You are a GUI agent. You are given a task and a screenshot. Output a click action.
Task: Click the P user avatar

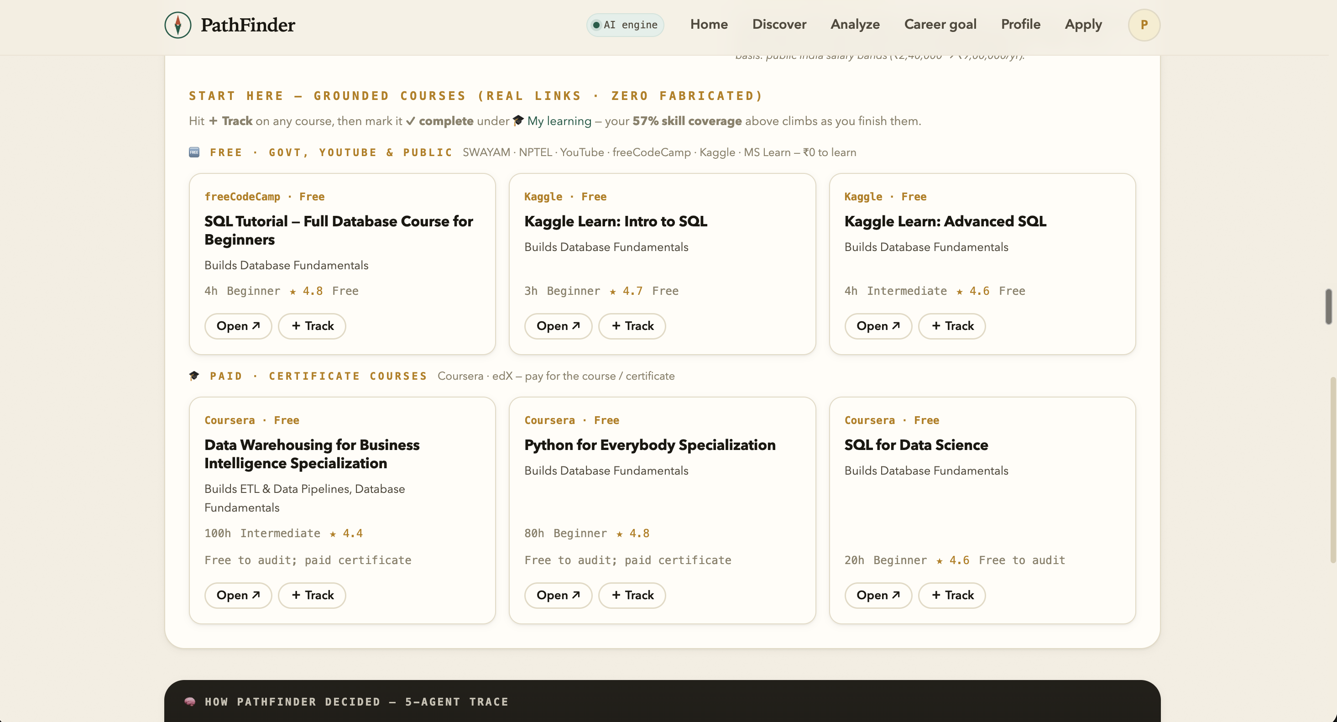(x=1144, y=25)
